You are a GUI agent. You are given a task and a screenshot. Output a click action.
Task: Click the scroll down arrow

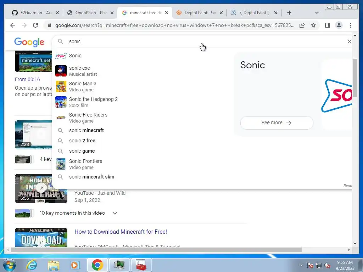(x=355, y=244)
